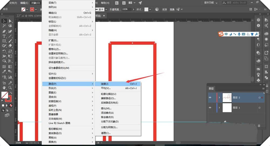Screen dimensions: 270x146
Task: Expand 图层 2 layer contents
Action: point(219,98)
